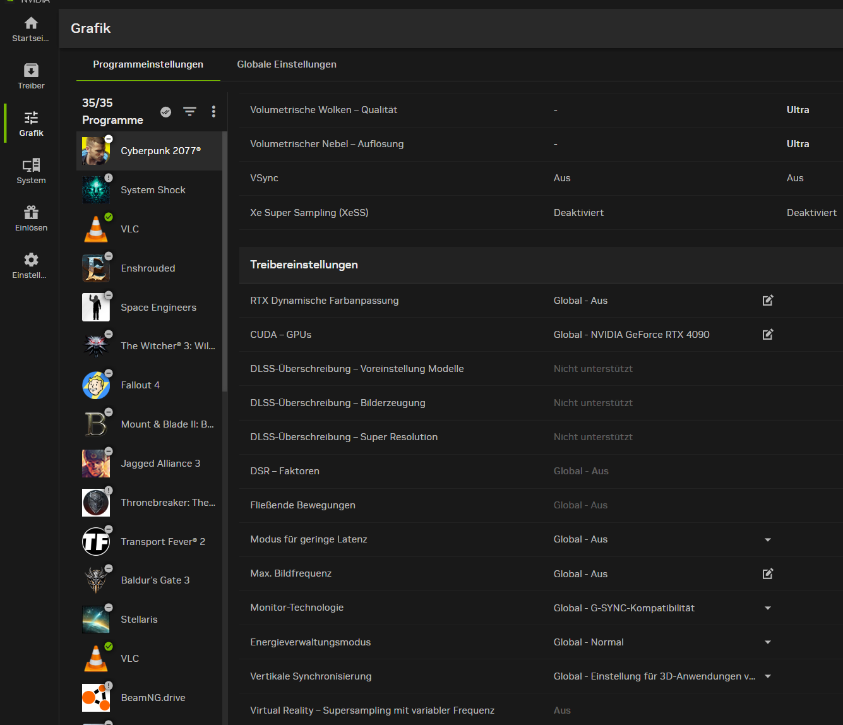This screenshot has height=725, width=843.
Task: Select Transport Fever 2 entry
Action: 149,542
